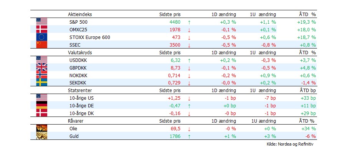The image size is (347, 149).
Task: Select the gold bars icon beside Guld
Action: (x=41, y=136)
